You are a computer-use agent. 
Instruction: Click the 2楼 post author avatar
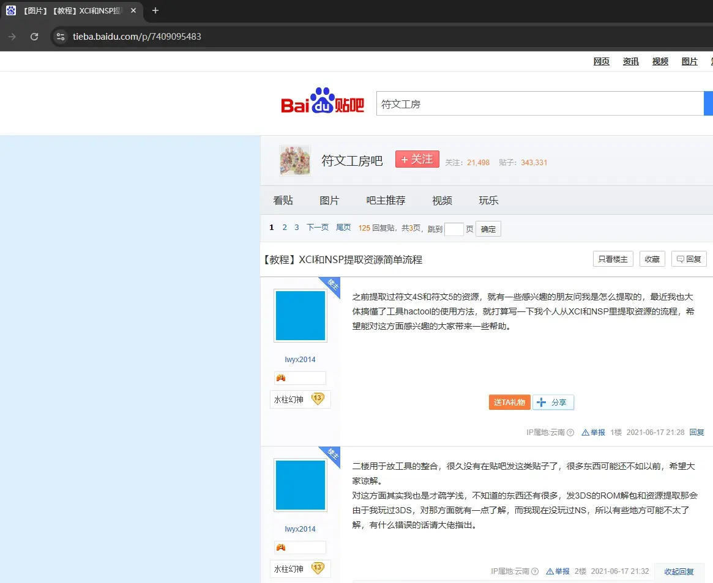click(301, 485)
